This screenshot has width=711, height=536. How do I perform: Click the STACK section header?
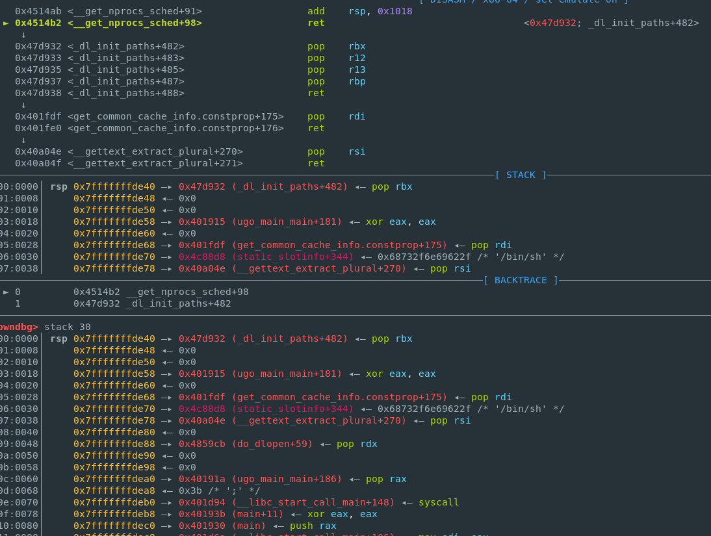(521, 175)
